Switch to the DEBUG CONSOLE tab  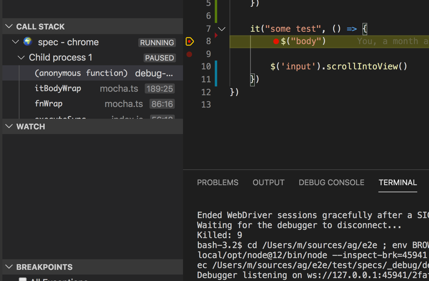332,183
